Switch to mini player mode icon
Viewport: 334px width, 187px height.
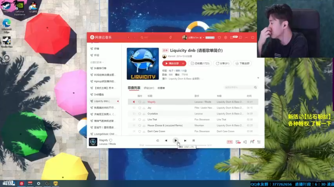coord(240,37)
